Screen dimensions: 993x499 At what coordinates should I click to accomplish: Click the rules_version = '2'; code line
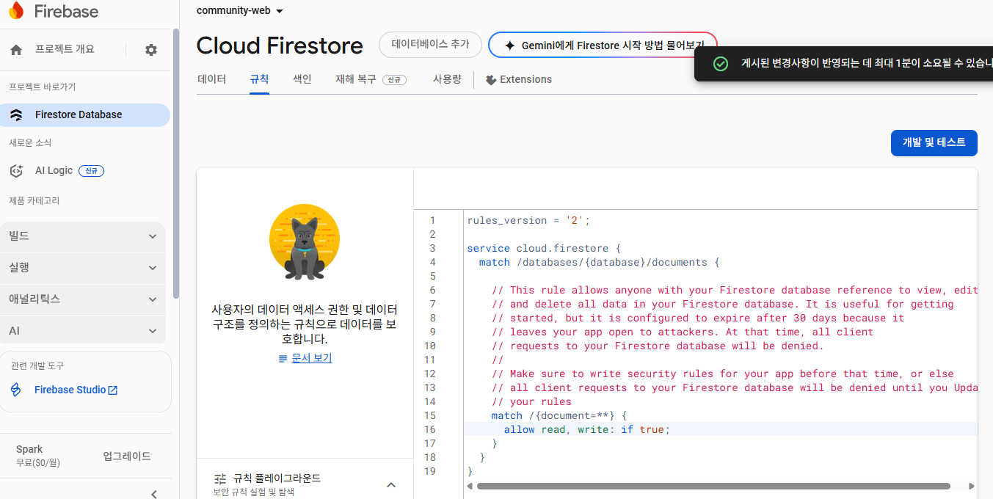click(x=528, y=220)
